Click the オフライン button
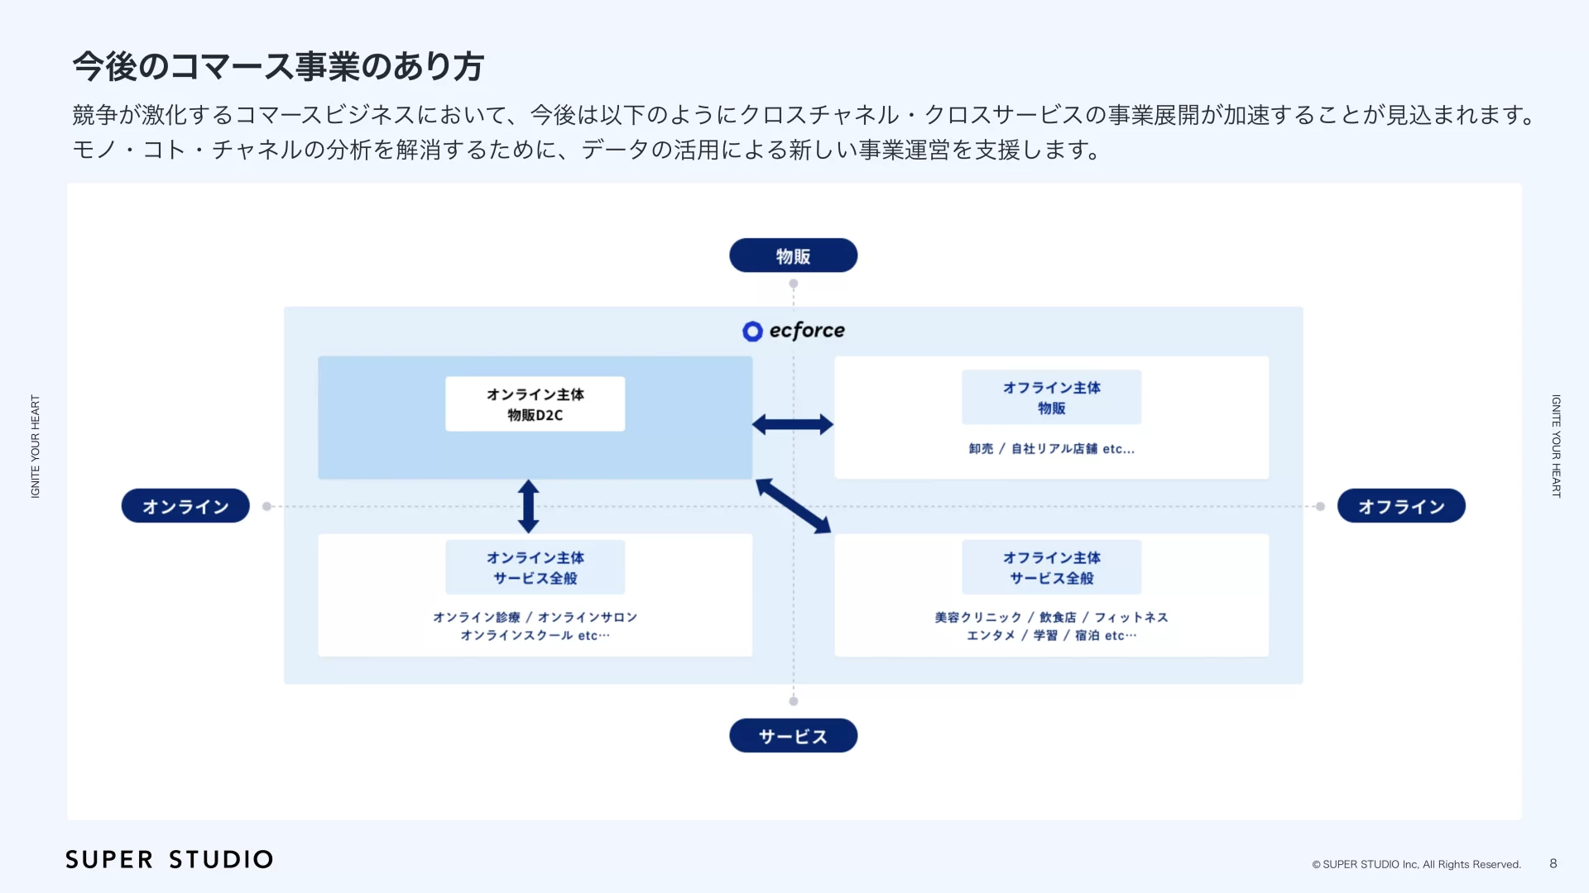Screen dimensions: 1589x893 click(x=1401, y=505)
